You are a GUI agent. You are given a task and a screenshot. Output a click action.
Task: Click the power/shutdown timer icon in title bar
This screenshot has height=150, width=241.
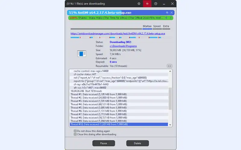139,4
